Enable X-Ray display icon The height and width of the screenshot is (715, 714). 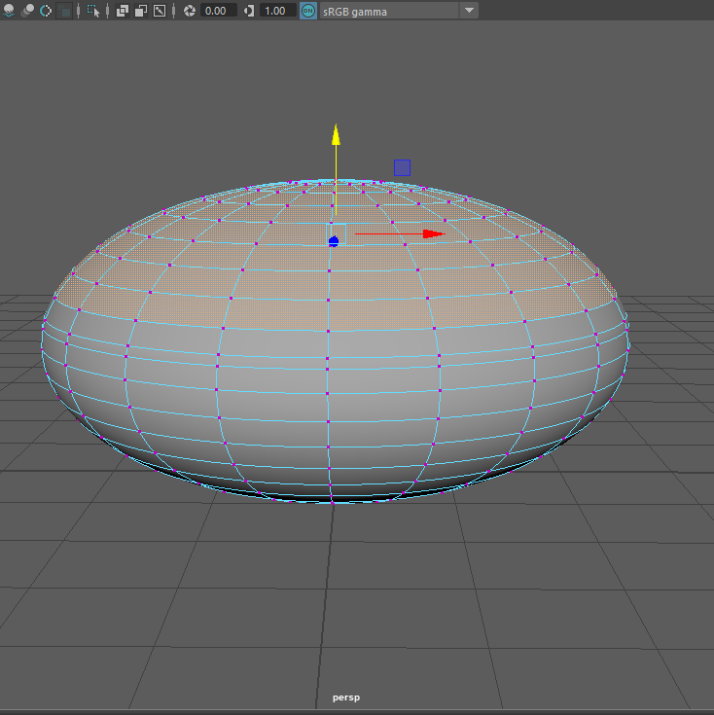(123, 11)
